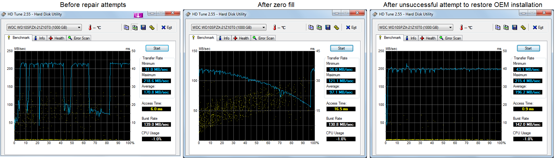The width and height of the screenshot is (555, 158).
Task: Select Benchmark tab in OEM restore window
Action: [389, 38]
